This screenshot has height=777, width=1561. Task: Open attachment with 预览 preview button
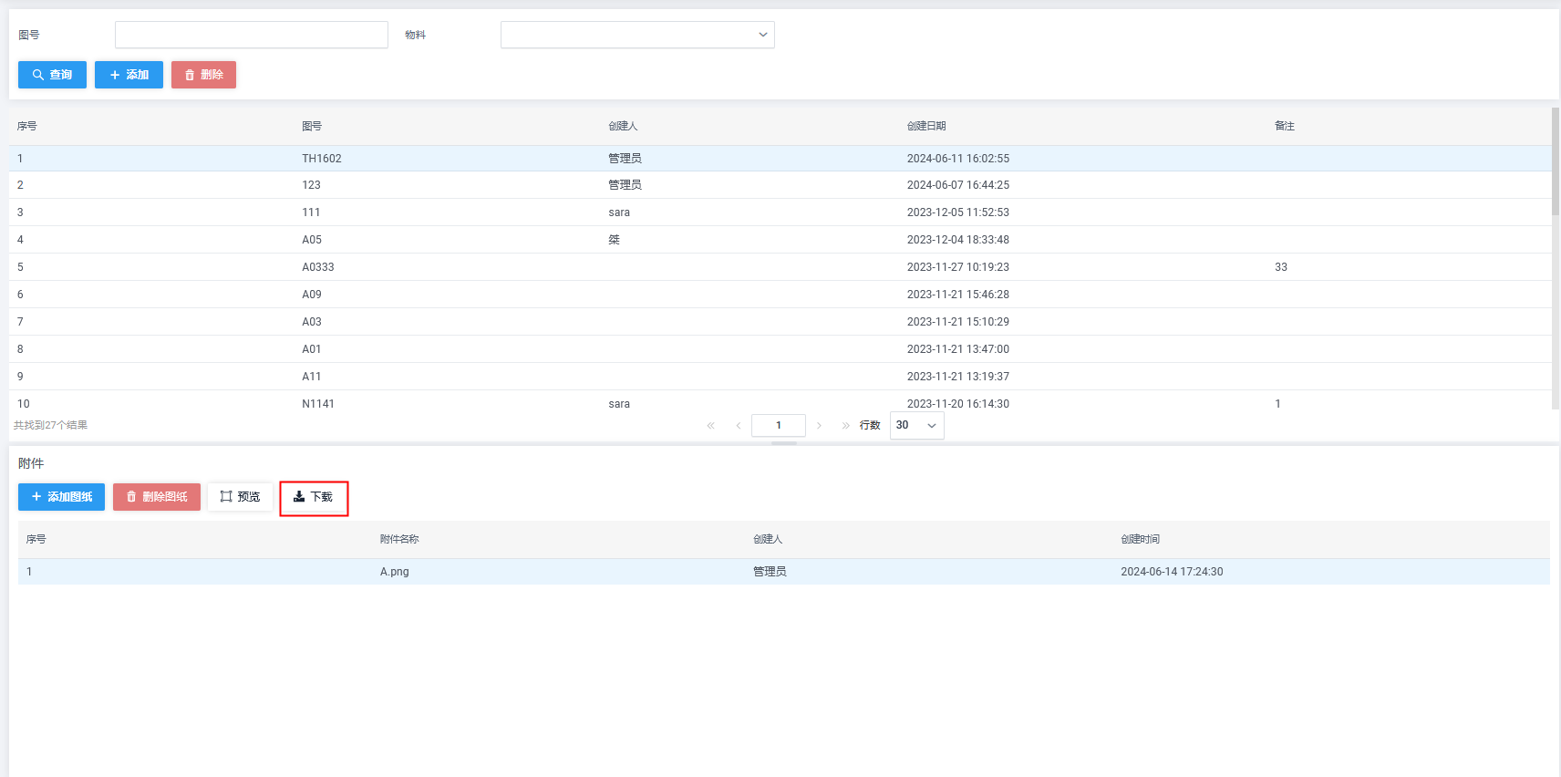point(240,497)
